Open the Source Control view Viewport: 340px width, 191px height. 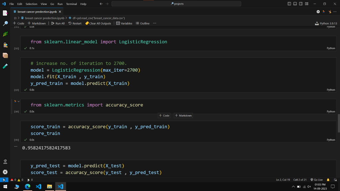pos(5,34)
